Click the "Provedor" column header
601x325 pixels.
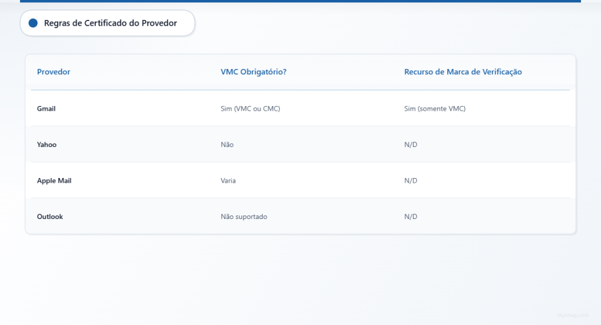tap(53, 72)
